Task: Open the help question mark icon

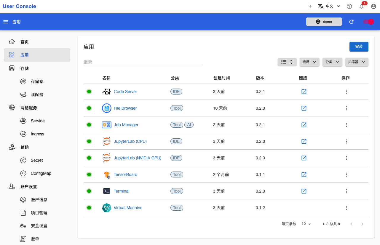Action: click(349, 6)
